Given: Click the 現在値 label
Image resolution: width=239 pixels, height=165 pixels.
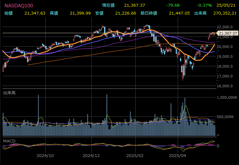Looking at the screenshot, I should 108,5.
